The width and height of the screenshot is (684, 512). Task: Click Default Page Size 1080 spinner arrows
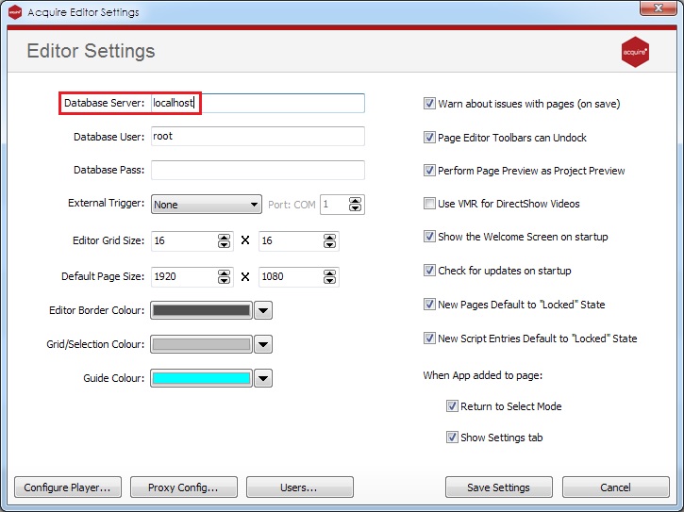tap(329, 276)
